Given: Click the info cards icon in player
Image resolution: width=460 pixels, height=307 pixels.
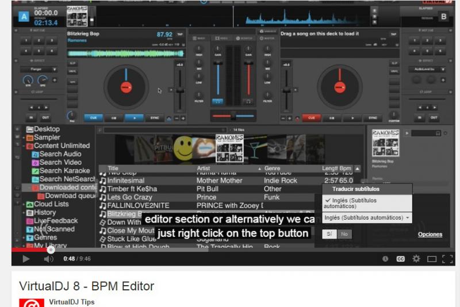Looking at the screenshot, I should (385, 259).
